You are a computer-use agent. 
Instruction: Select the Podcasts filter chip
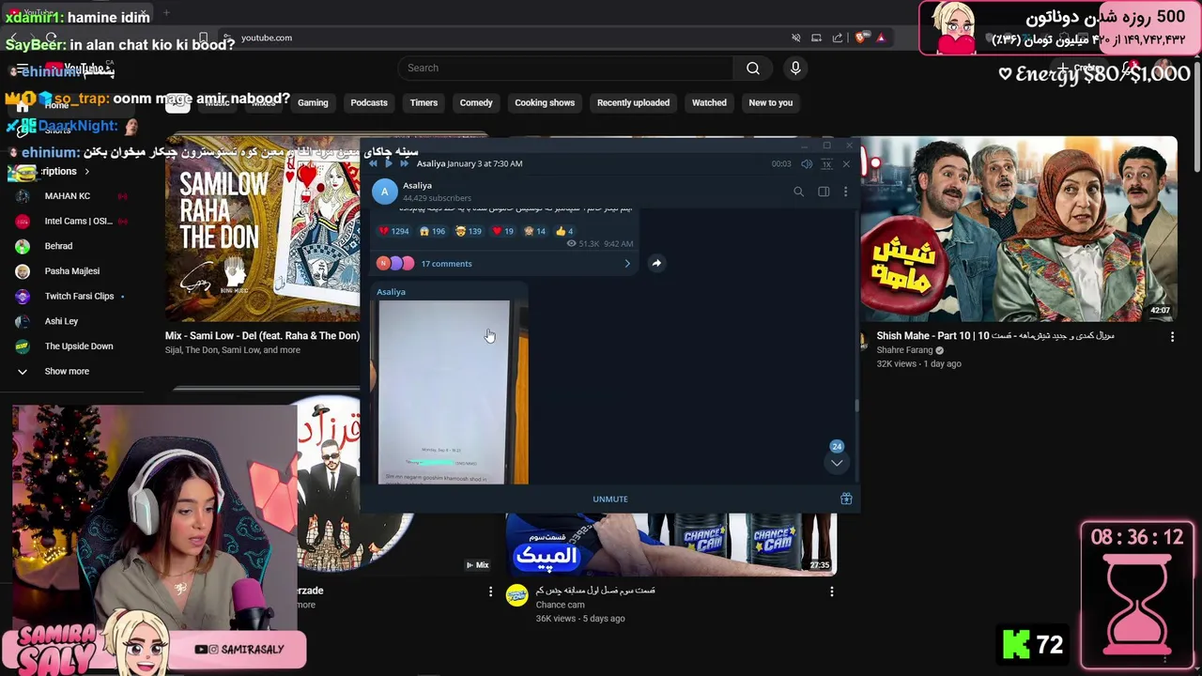click(369, 102)
